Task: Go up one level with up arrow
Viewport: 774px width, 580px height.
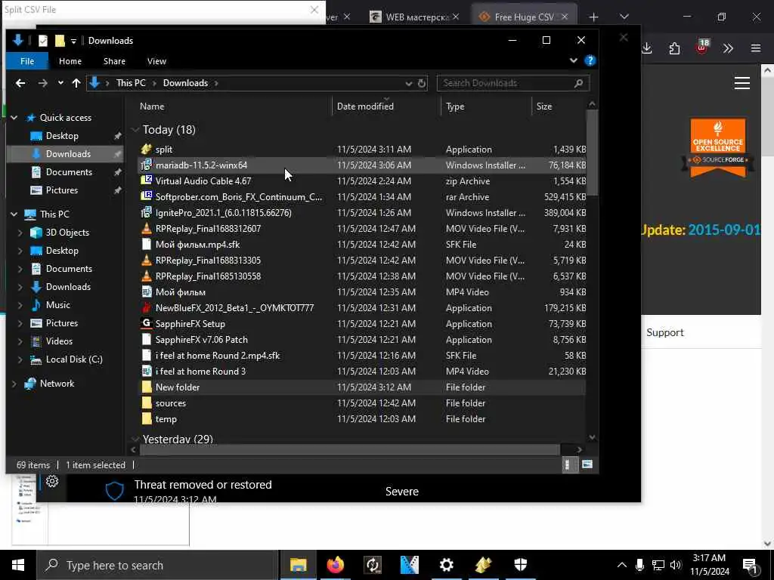Action: 76,83
